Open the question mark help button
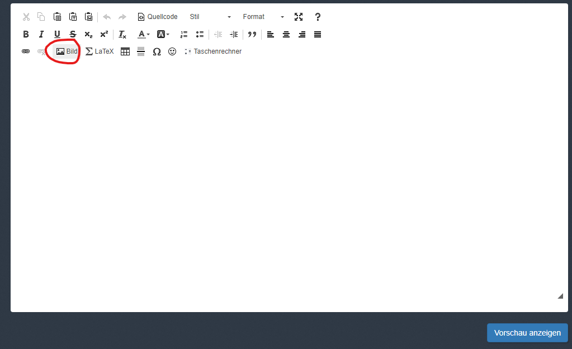The height and width of the screenshot is (349, 572). tap(318, 17)
